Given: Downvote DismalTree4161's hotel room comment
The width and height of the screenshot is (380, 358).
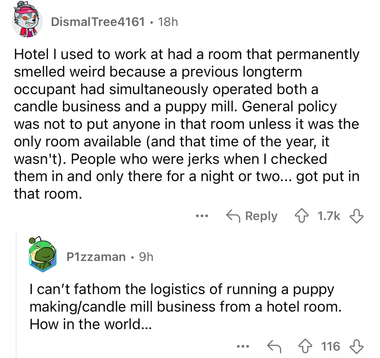Looking at the screenshot, I should (357, 216).
